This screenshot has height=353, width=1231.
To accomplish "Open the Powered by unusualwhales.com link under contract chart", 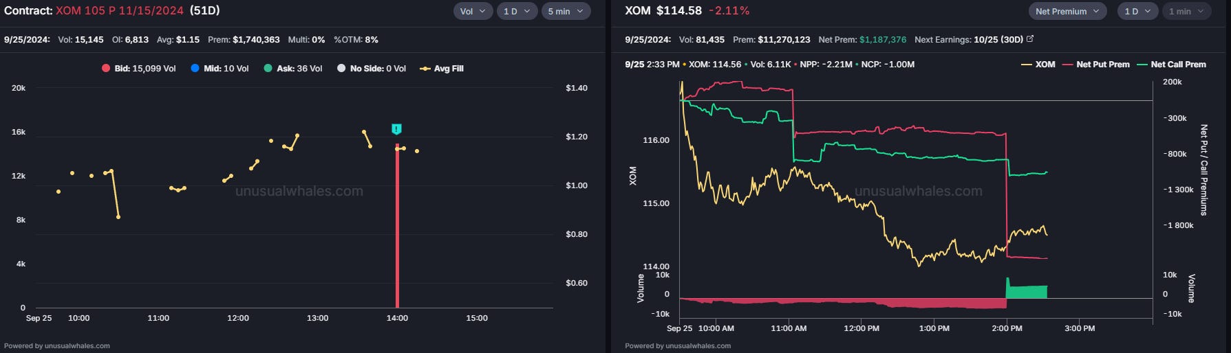I will [57, 346].
